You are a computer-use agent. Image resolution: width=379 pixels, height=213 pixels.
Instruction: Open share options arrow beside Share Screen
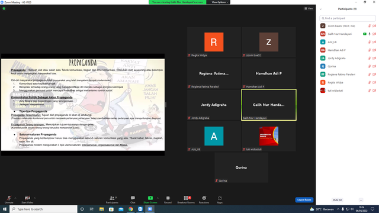coord(158,198)
